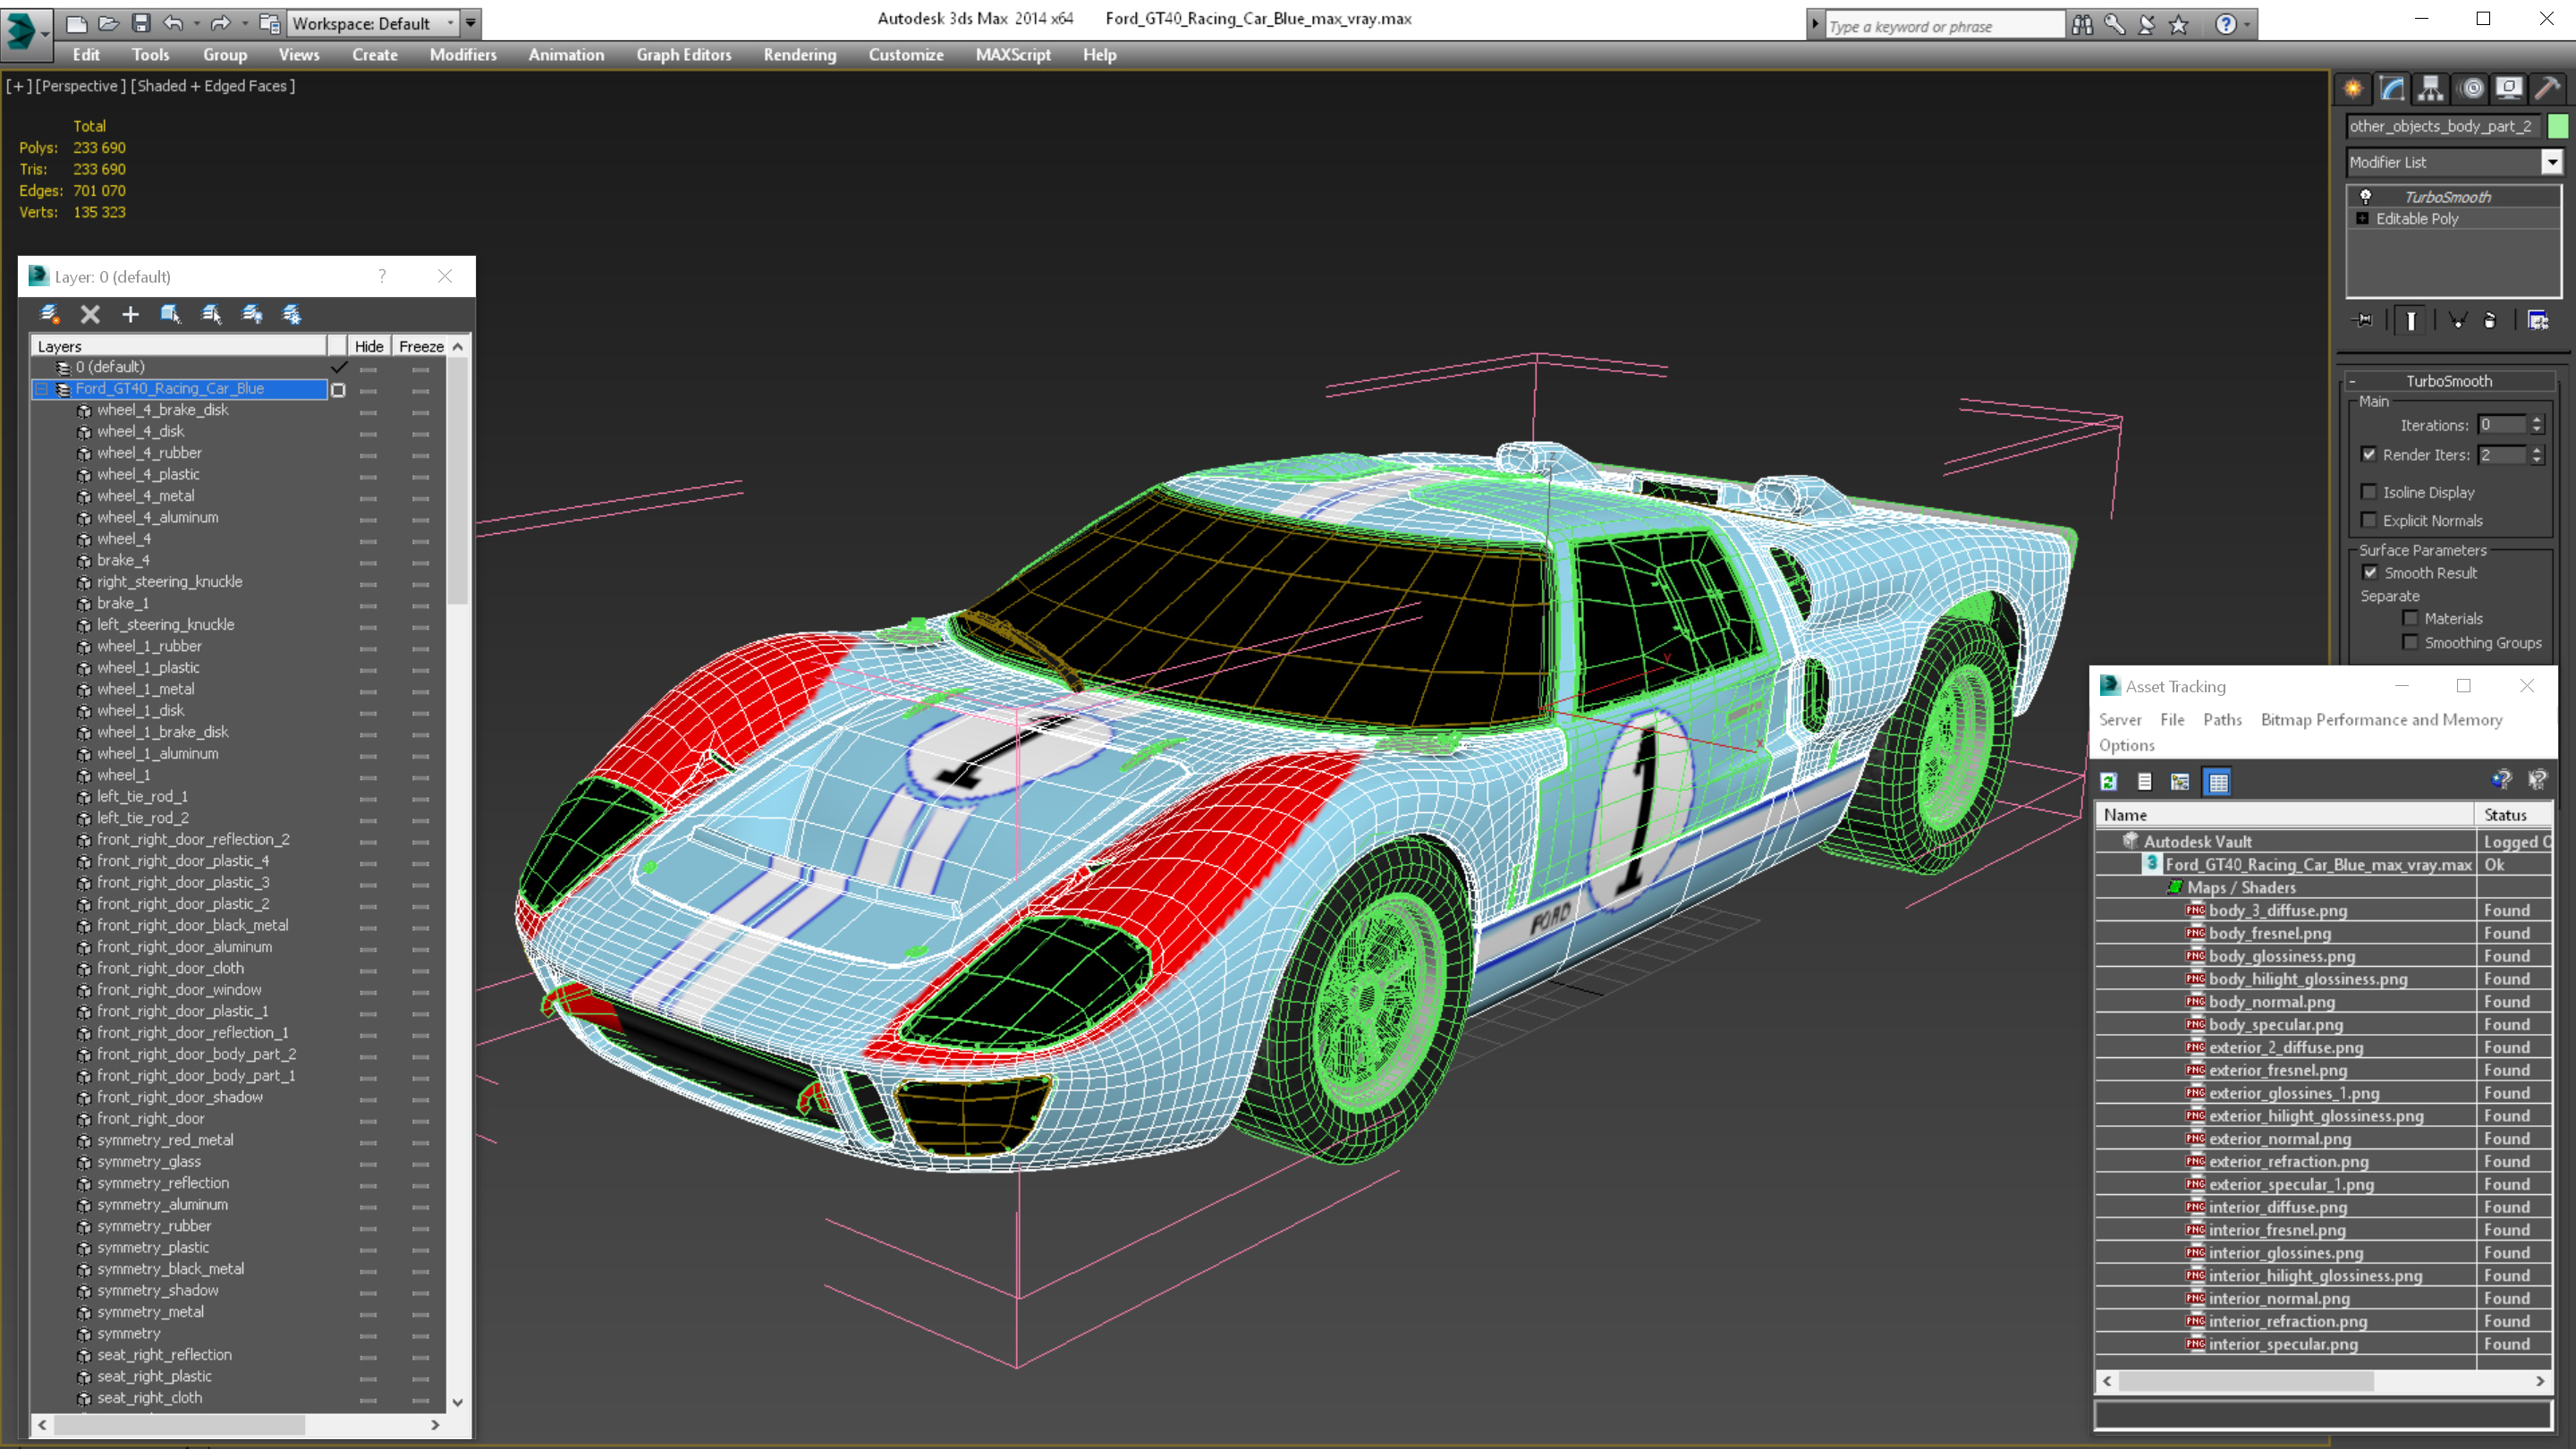The image size is (2576, 1449).
Task: Click Freeze column header in Layer dialog
Action: [x=421, y=346]
